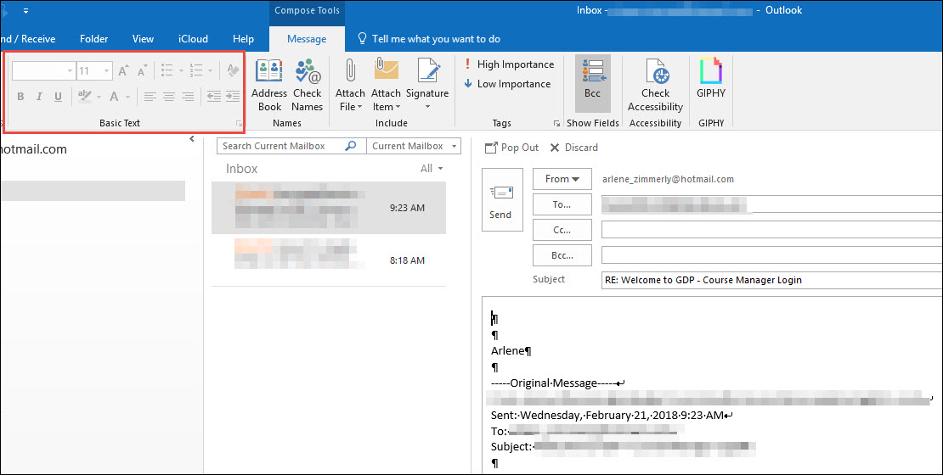Open the iCloud tab
This screenshot has width=943, height=475.
193,39
